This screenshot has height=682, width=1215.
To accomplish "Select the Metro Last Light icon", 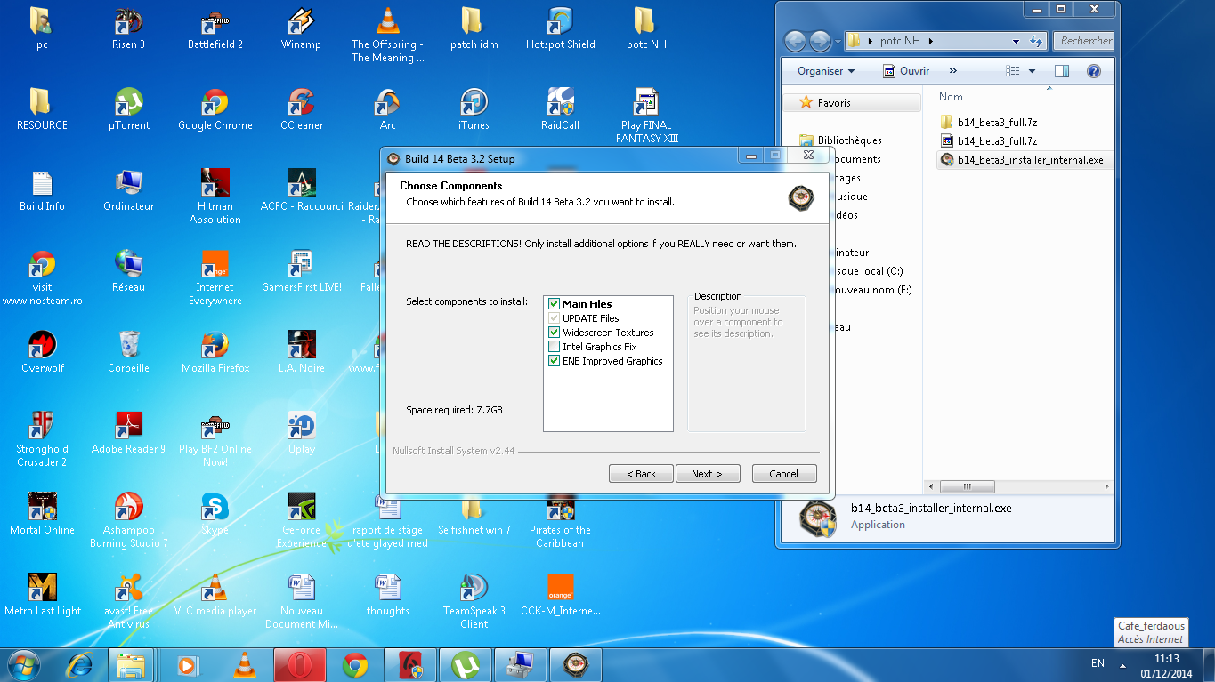I will (x=43, y=595).
